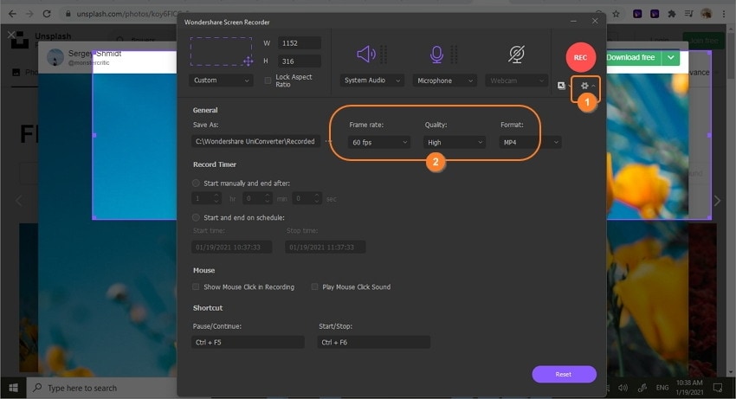Check Show Mouse Click in Recording
Viewport: 736px width, 399px height.
click(x=196, y=286)
